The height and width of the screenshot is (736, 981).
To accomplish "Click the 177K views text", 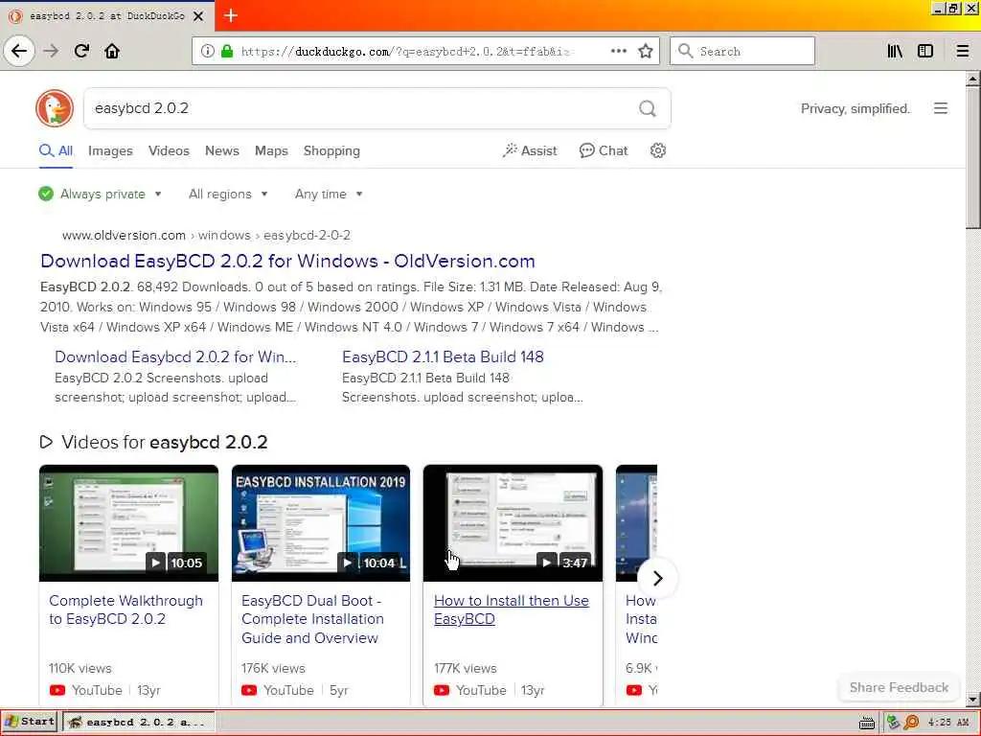I will tap(466, 668).
